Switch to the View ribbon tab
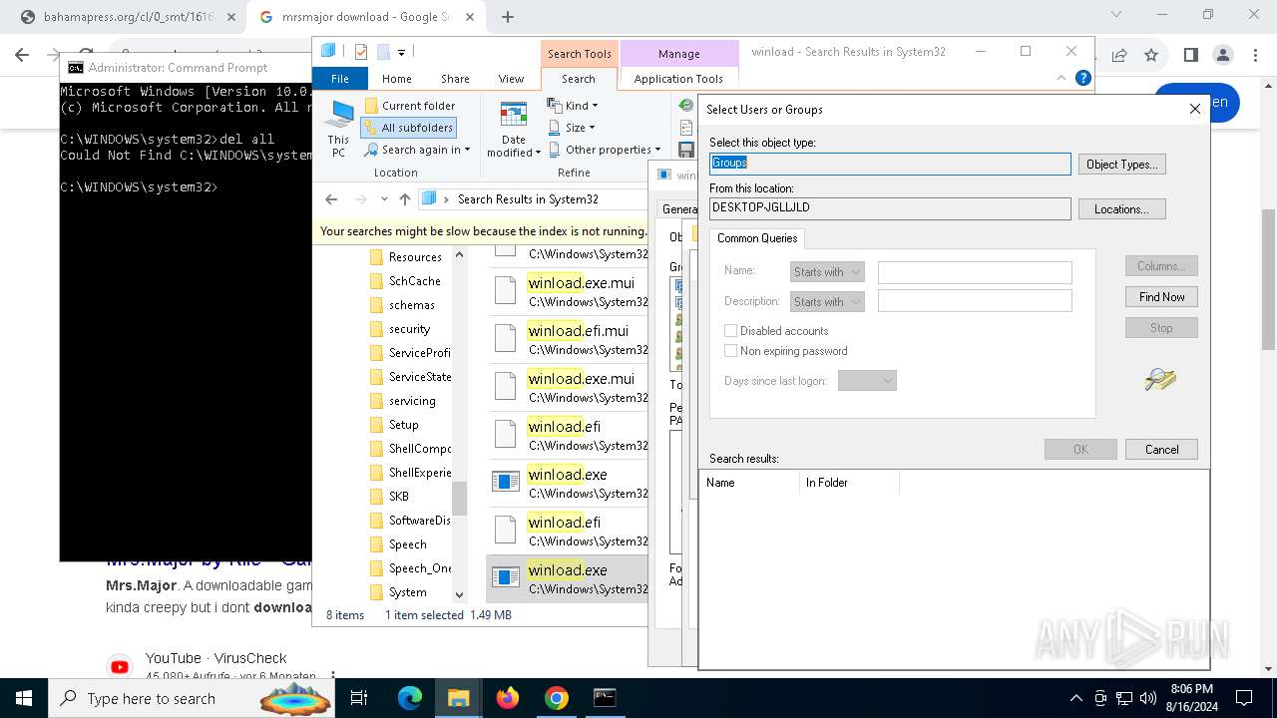This screenshot has height=718, width=1277. tap(511, 79)
